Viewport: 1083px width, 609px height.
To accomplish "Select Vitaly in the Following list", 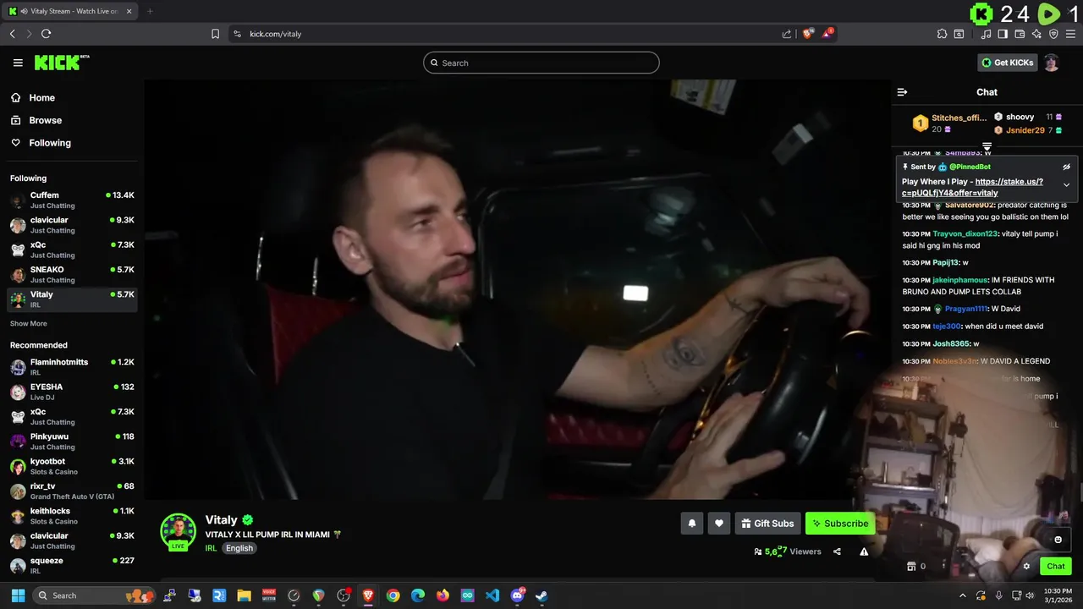I will coord(72,299).
